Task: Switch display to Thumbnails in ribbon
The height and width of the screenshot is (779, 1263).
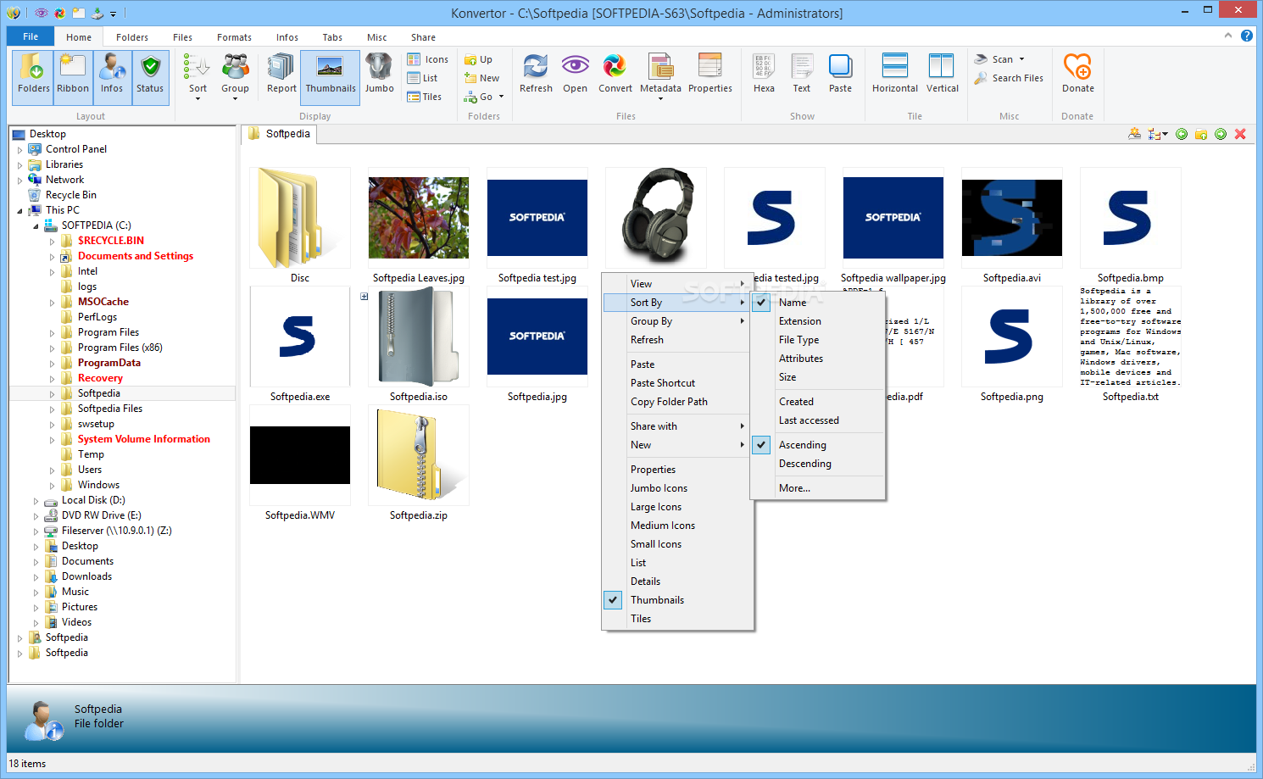Action: [331, 77]
